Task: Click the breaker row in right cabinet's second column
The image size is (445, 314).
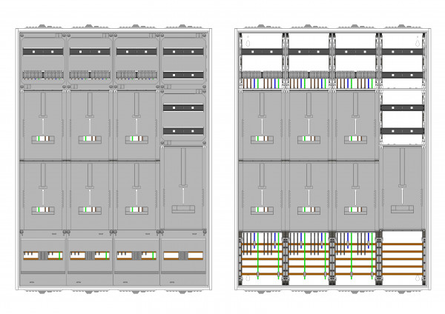Action: pyautogui.click(x=309, y=75)
